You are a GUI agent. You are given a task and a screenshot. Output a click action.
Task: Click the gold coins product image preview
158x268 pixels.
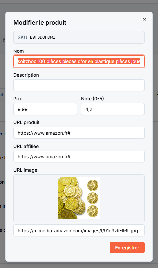pos(79,198)
